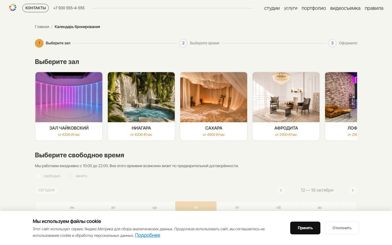Viewport: 392px width, 245px height.
Task: Click the Выберите зал step label
Action: click(58, 43)
